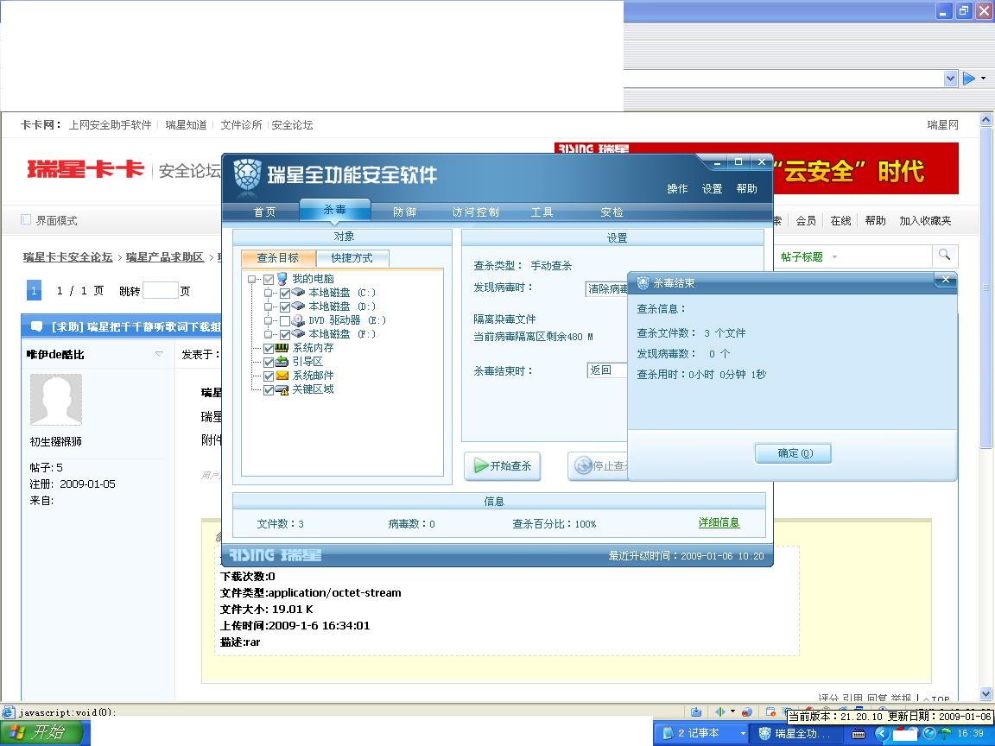This screenshot has width=995, height=746.
Task: Open the 帖子标题 search type dropdown
Action: coord(834,257)
